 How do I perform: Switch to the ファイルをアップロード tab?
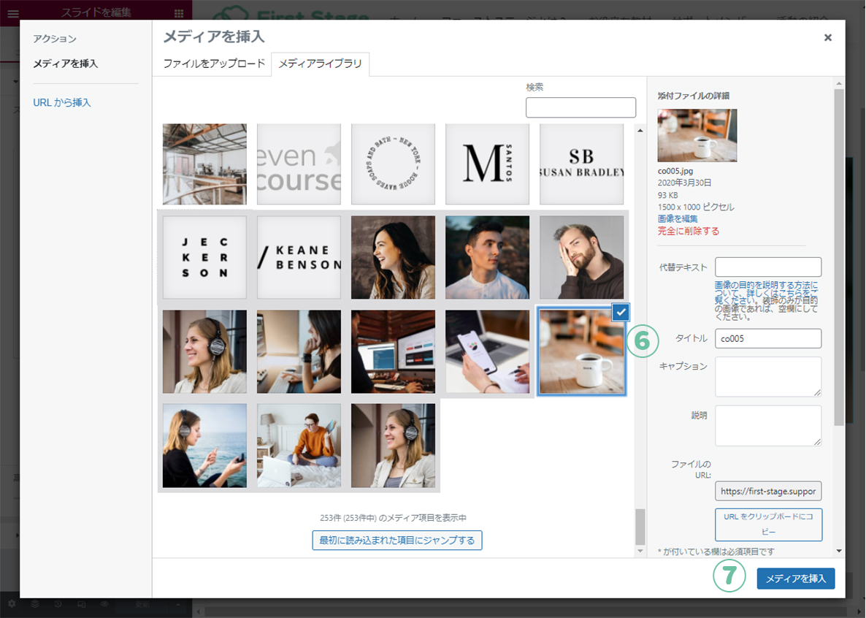coord(214,64)
